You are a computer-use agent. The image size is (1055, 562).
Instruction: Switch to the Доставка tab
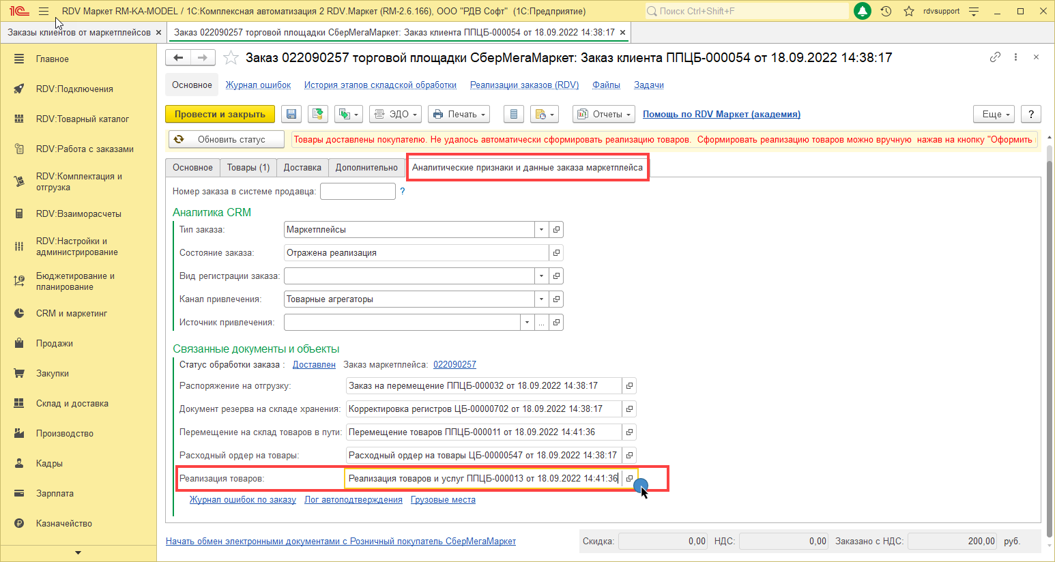pyautogui.click(x=302, y=168)
